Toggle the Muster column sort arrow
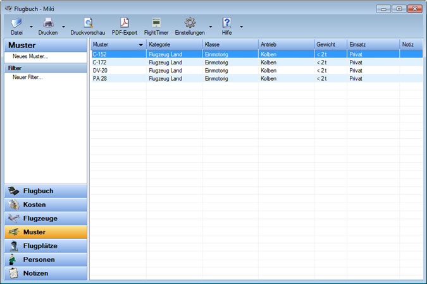The width and height of the screenshot is (427, 284). tap(141, 45)
